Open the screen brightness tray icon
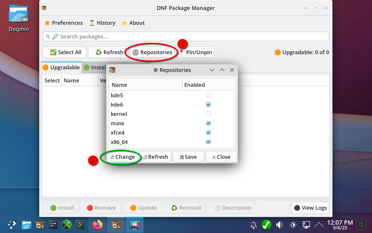Viewport: 372px width, 233px height. click(293, 225)
